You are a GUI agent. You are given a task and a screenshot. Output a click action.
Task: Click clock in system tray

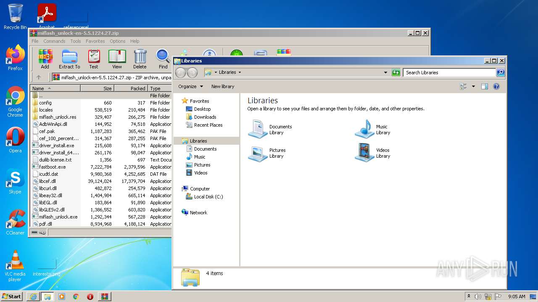[516, 297]
